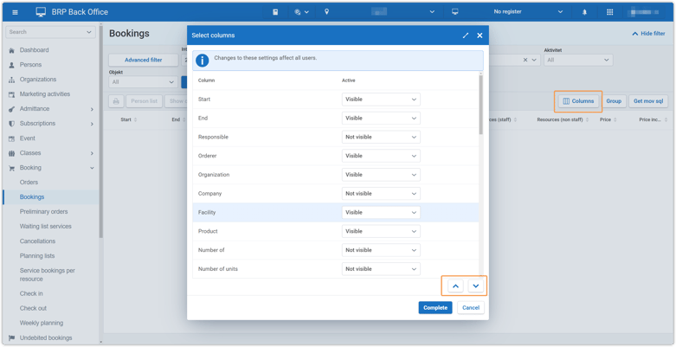Viewport: 676px width, 347px height.
Task: Move selected column up with arrow
Action: (x=455, y=286)
